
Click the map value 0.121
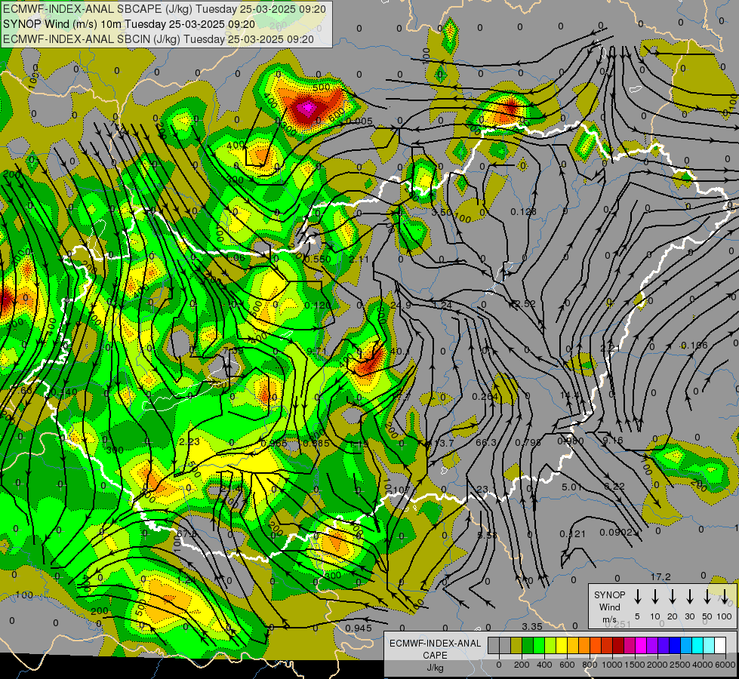pyautogui.click(x=573, y=534)
